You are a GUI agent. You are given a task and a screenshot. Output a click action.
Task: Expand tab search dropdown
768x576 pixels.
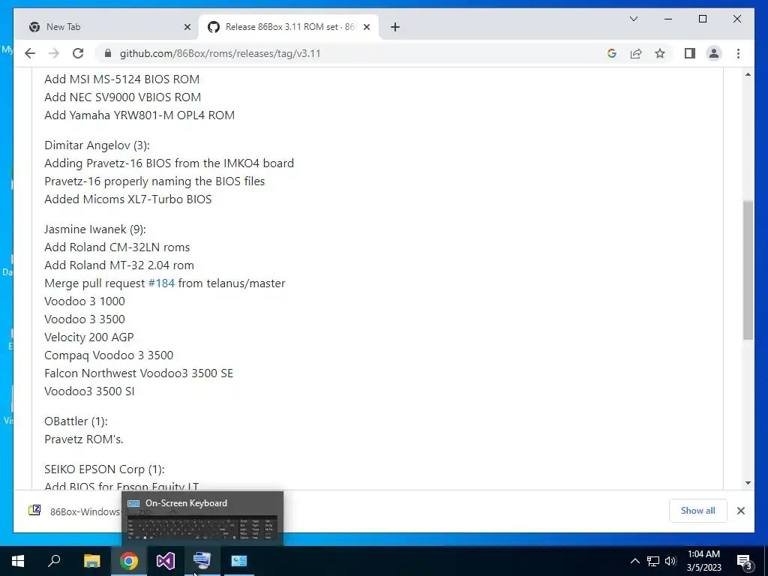pyautogui.click(x=633, y=19)
